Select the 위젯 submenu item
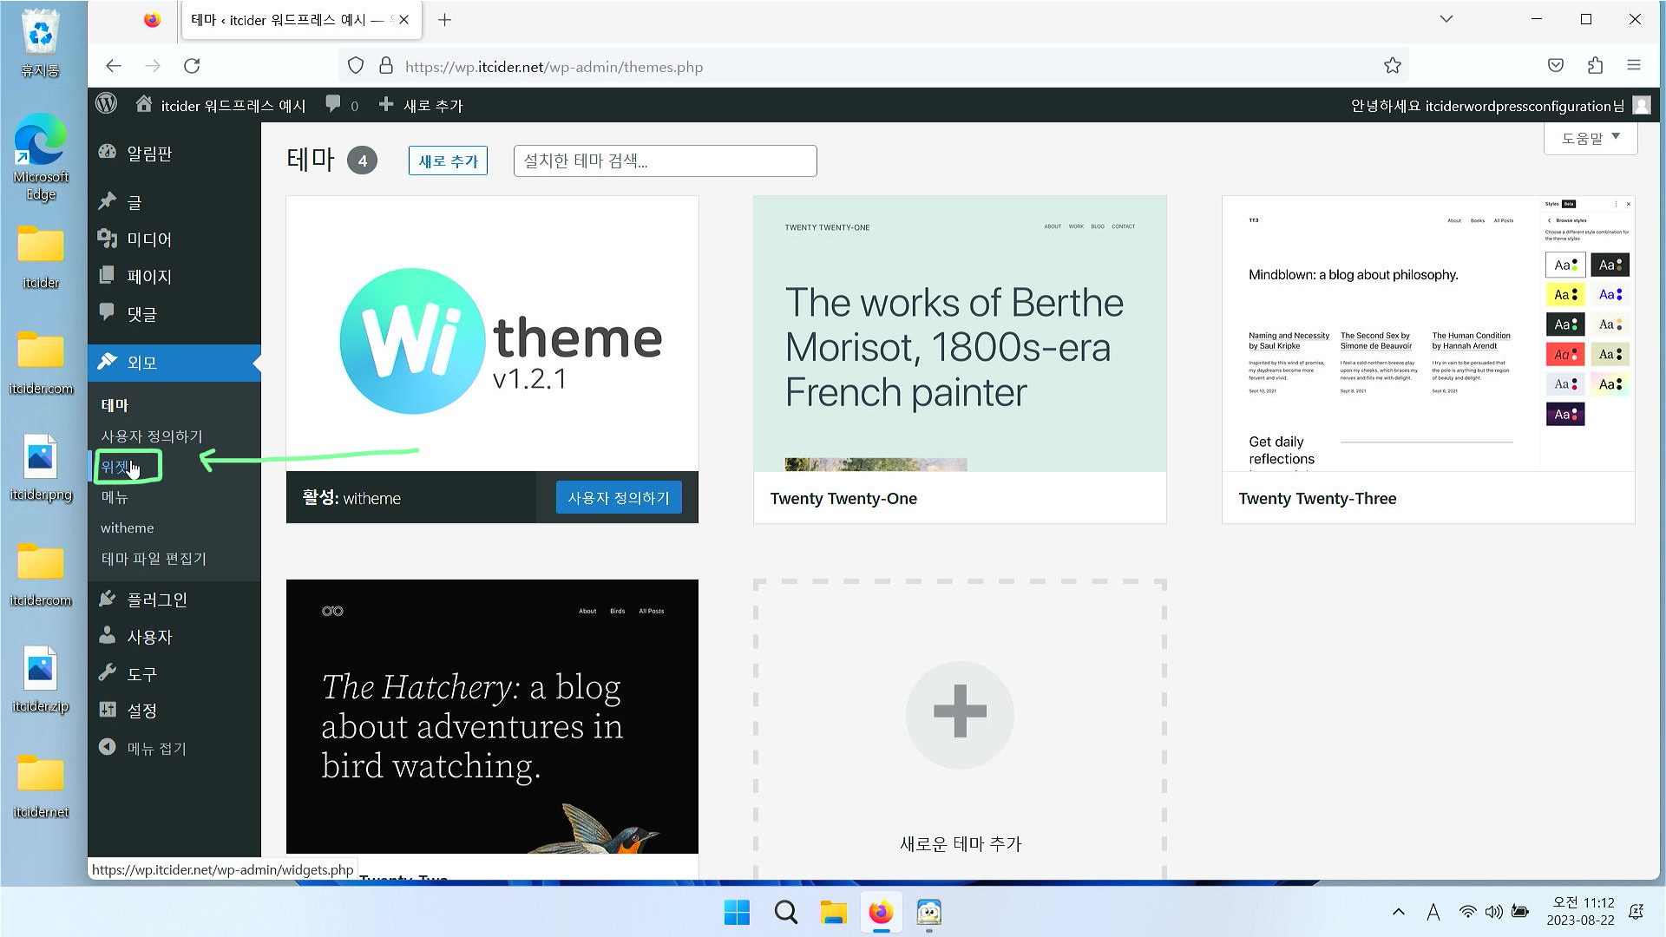1666x937 pixels. [115, 467]
